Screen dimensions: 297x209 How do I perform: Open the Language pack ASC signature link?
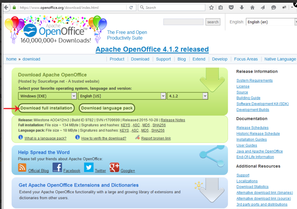tap(135, 130)
